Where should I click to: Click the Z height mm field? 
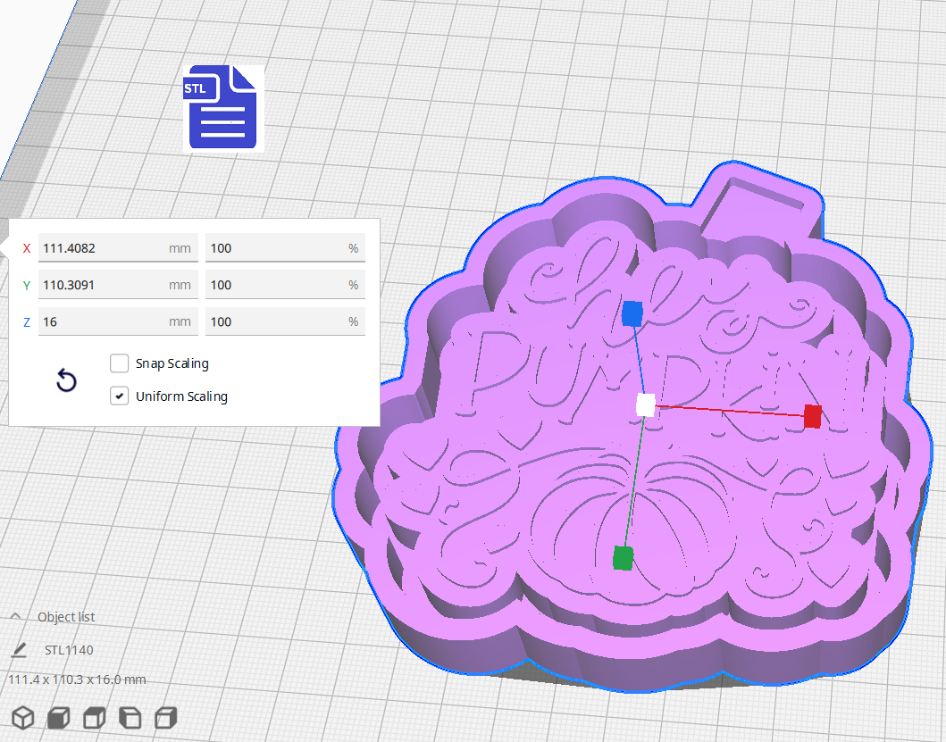tap(103, 321)
